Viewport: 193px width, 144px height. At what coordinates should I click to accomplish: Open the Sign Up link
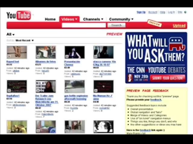click(x=141, y=12)
